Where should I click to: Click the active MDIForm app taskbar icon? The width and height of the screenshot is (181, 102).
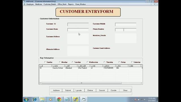(x=84, y=99)
